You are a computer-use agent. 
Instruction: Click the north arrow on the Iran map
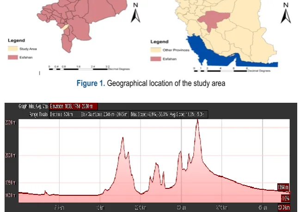[x=286, y=13]
